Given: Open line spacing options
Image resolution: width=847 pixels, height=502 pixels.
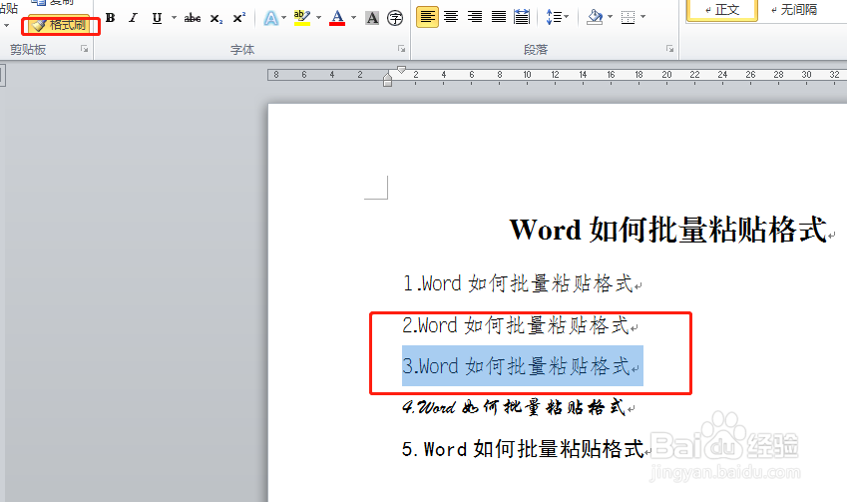Looking at the screenshot, I should [557, 17].
